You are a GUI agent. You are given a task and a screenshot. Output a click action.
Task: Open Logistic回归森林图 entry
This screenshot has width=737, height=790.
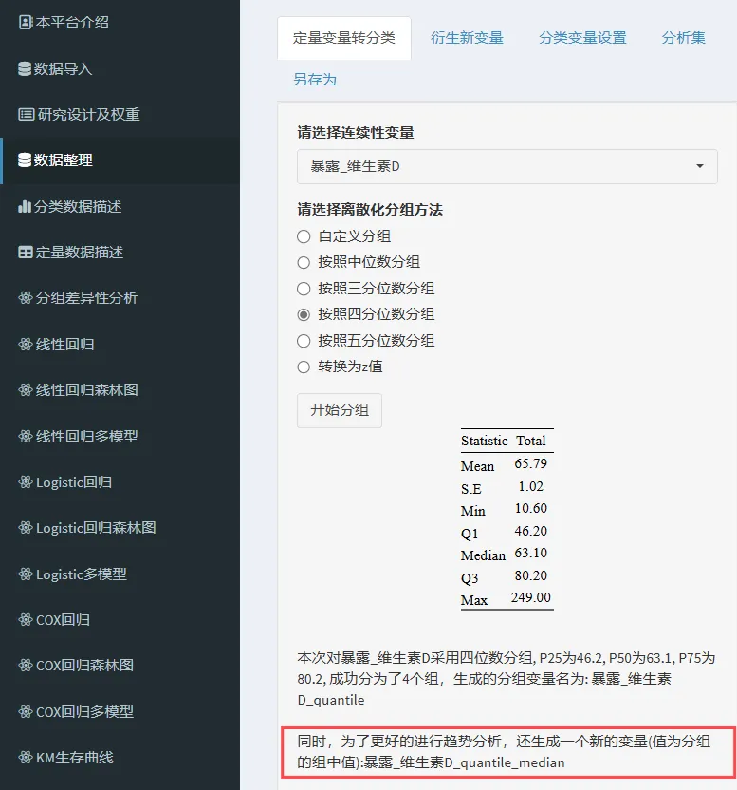120,528
